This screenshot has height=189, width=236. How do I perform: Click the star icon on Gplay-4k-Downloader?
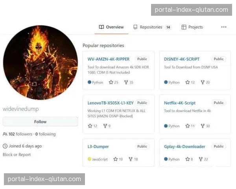pyautogui.click(x=188, y=159)
